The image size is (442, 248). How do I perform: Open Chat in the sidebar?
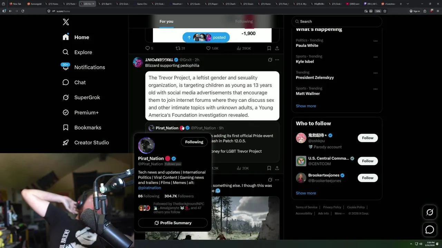click(74, 82)
